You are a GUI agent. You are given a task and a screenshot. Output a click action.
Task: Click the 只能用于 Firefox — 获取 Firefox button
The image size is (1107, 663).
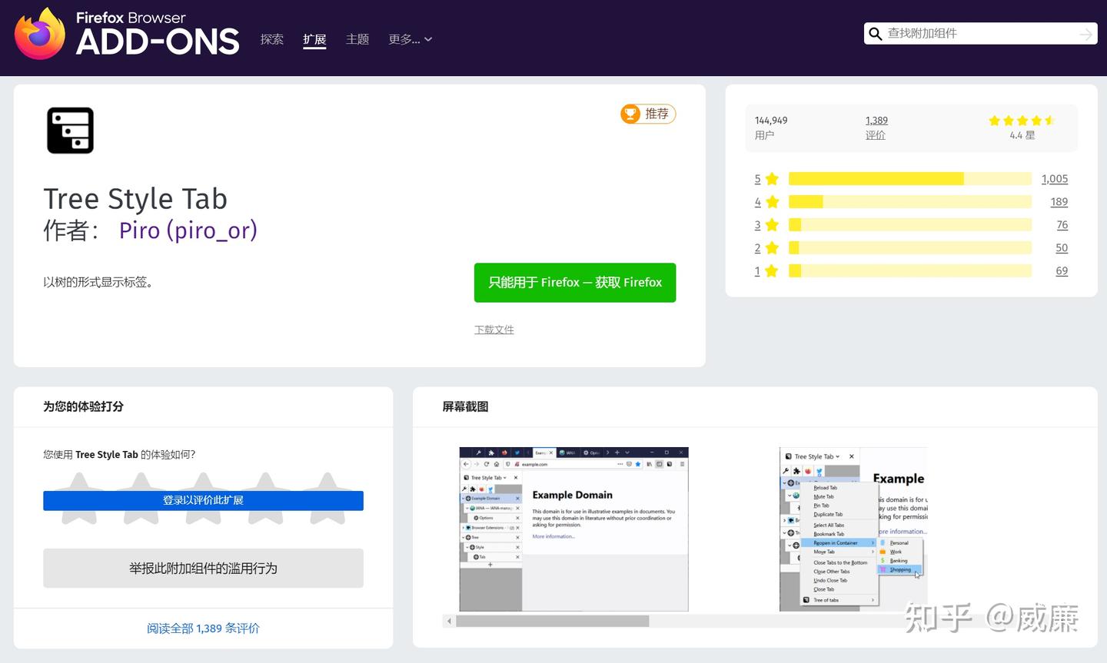click(574, 282)
